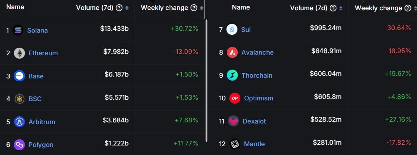Show help tooltip for right Weekly change

point(408,8)
